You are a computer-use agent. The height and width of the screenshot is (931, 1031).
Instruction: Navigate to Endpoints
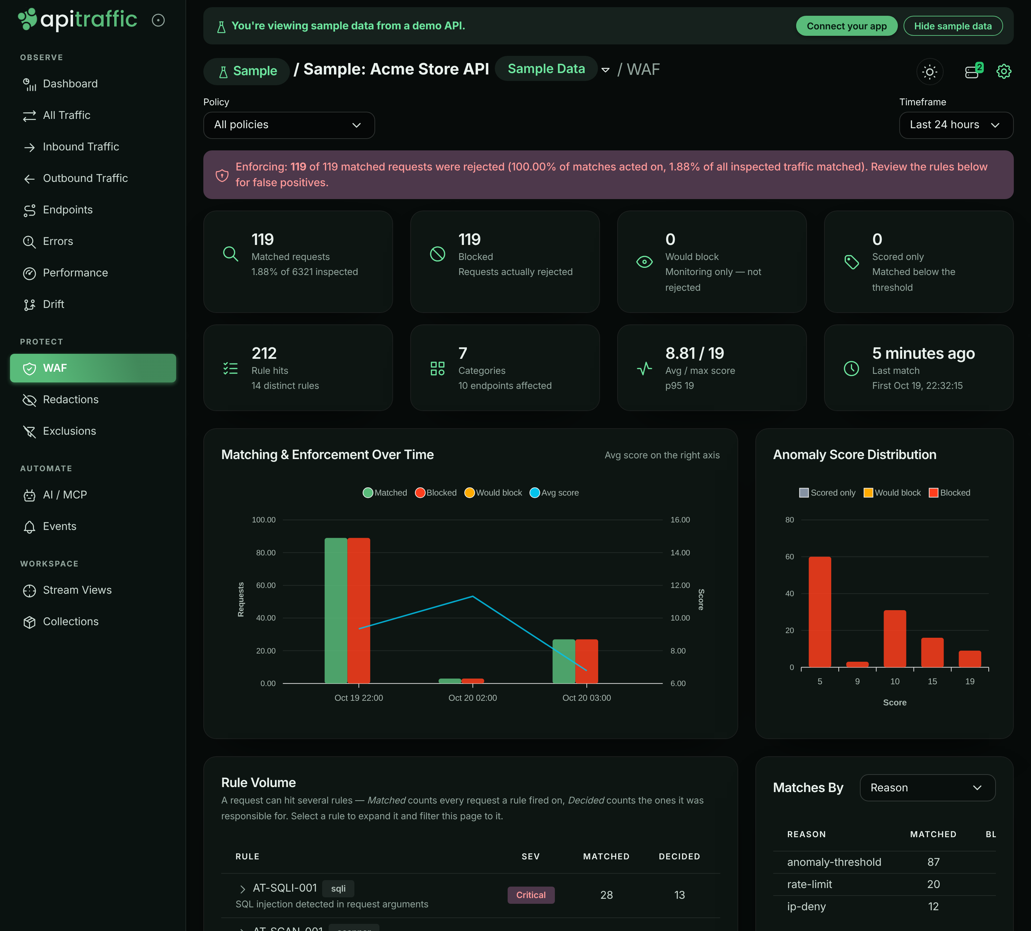coord(93,210)
